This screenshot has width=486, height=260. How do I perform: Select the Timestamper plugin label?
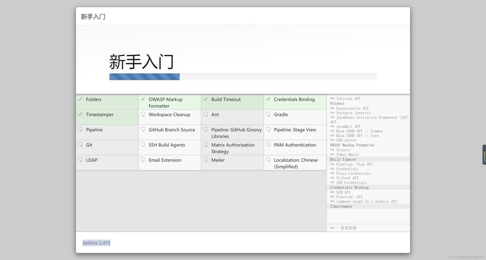coord(100,115)
